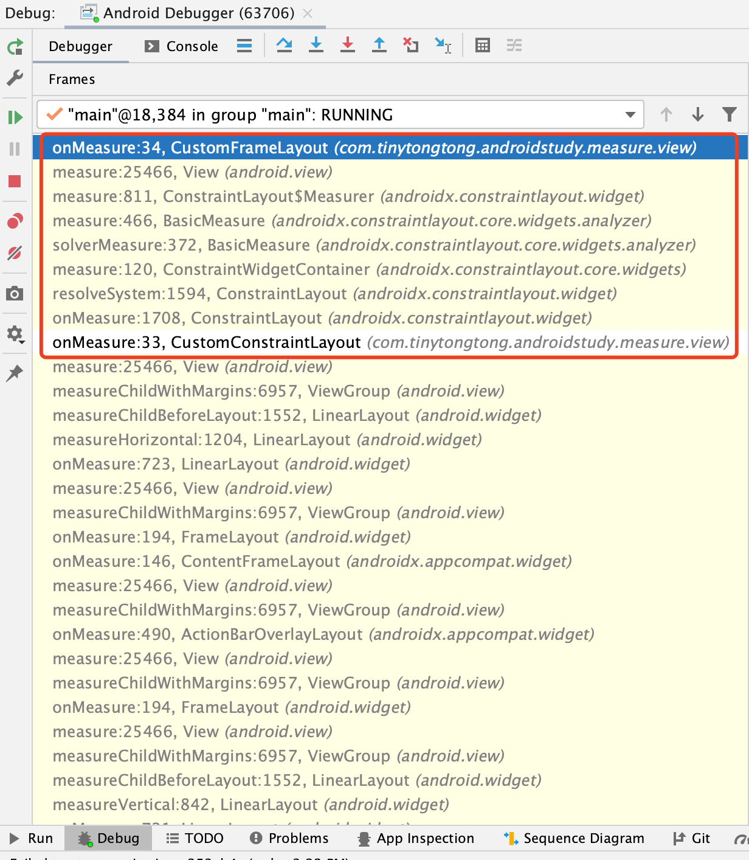Viewport: 749px width, 860px height.
Task: Click the Rerun debug session icon
Action: point(15,47)
